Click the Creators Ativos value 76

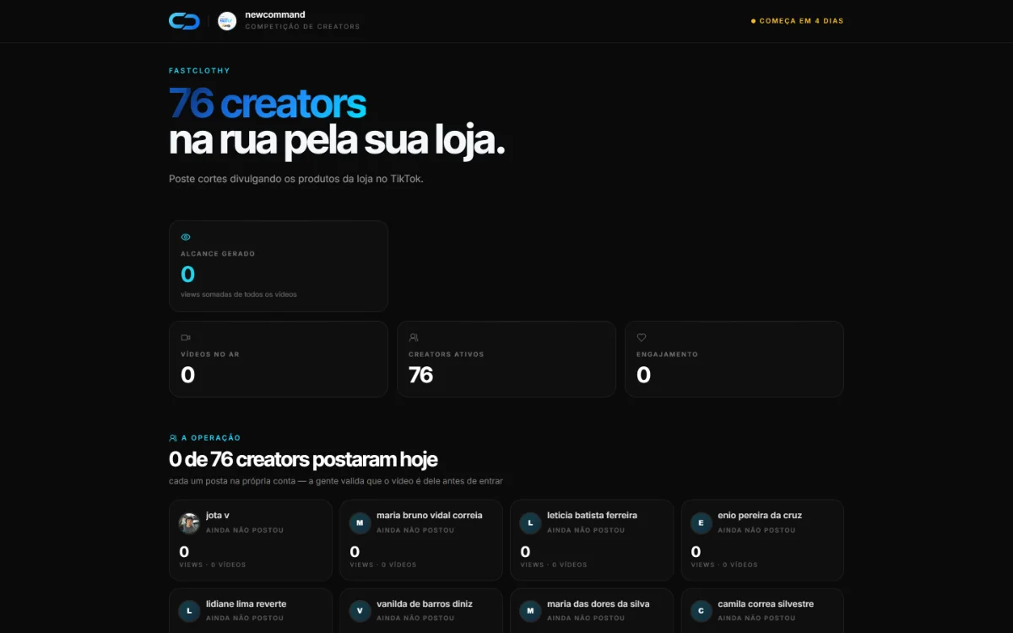point(420,375)
